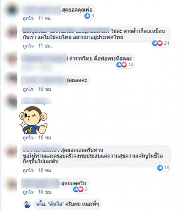
Task: Click the blurred name on the sticker comment
Action: 36,101
